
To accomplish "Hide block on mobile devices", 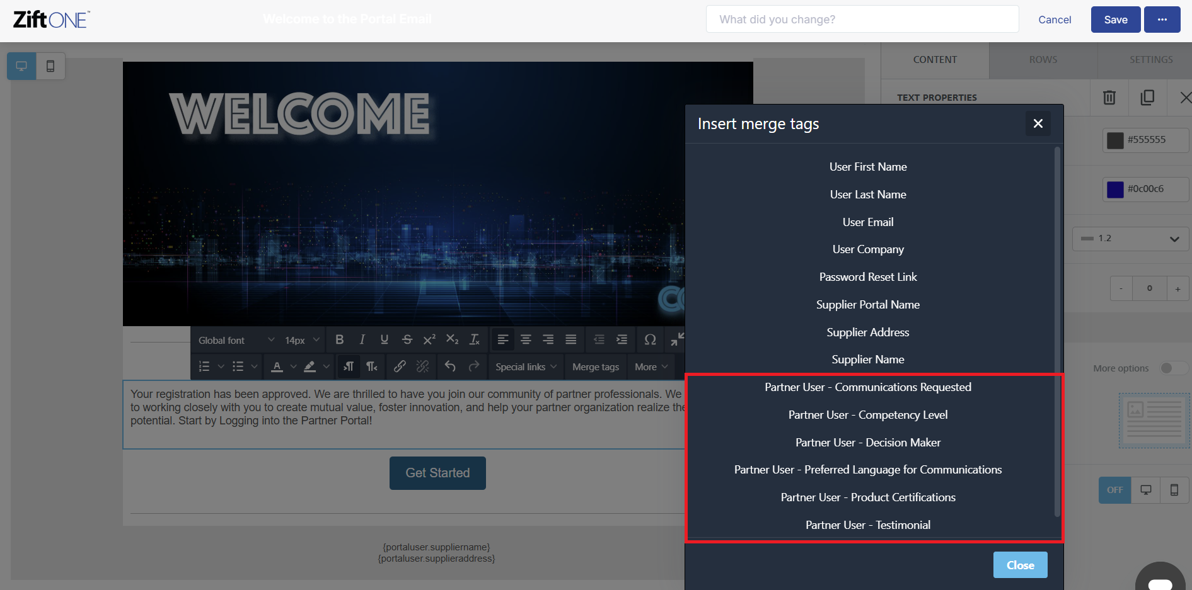I will 1174,490.
